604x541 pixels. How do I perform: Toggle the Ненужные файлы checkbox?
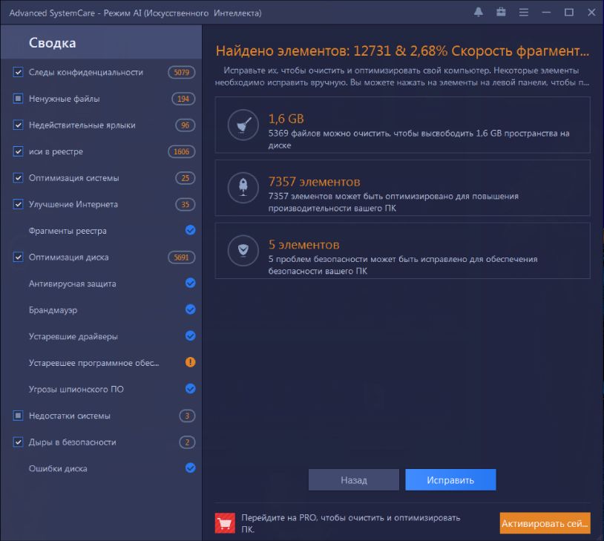18,99
